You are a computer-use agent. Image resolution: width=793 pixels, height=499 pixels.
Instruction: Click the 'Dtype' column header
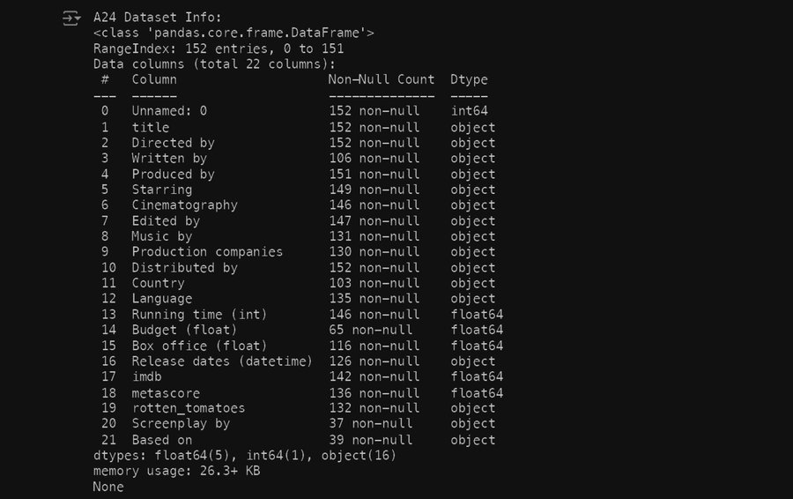pyautogui.click(x=469, y=80)
